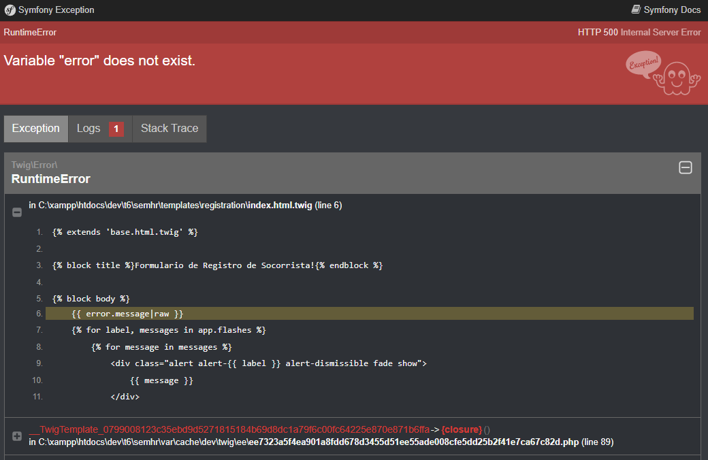Click the red Logs count badge
708x460 pixels.
(x=116, y=129)
